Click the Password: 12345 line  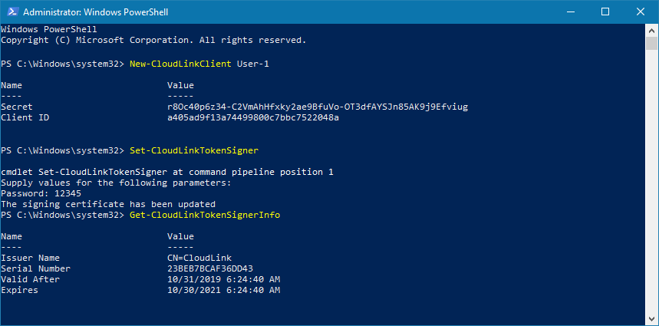pos(29,193)
